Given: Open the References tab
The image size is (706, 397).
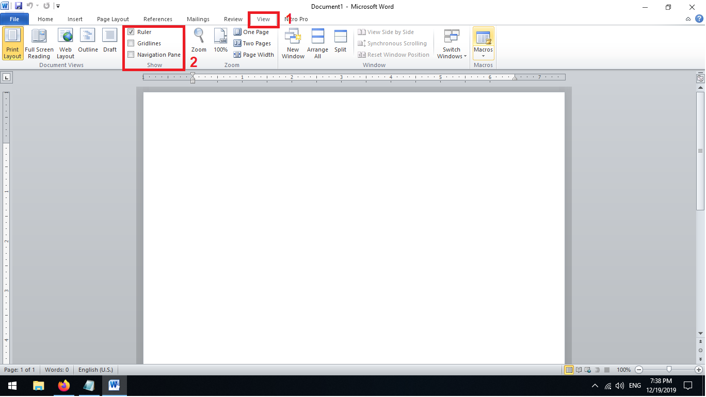Looking at the screenshot, I should click(x=158, y=19).
